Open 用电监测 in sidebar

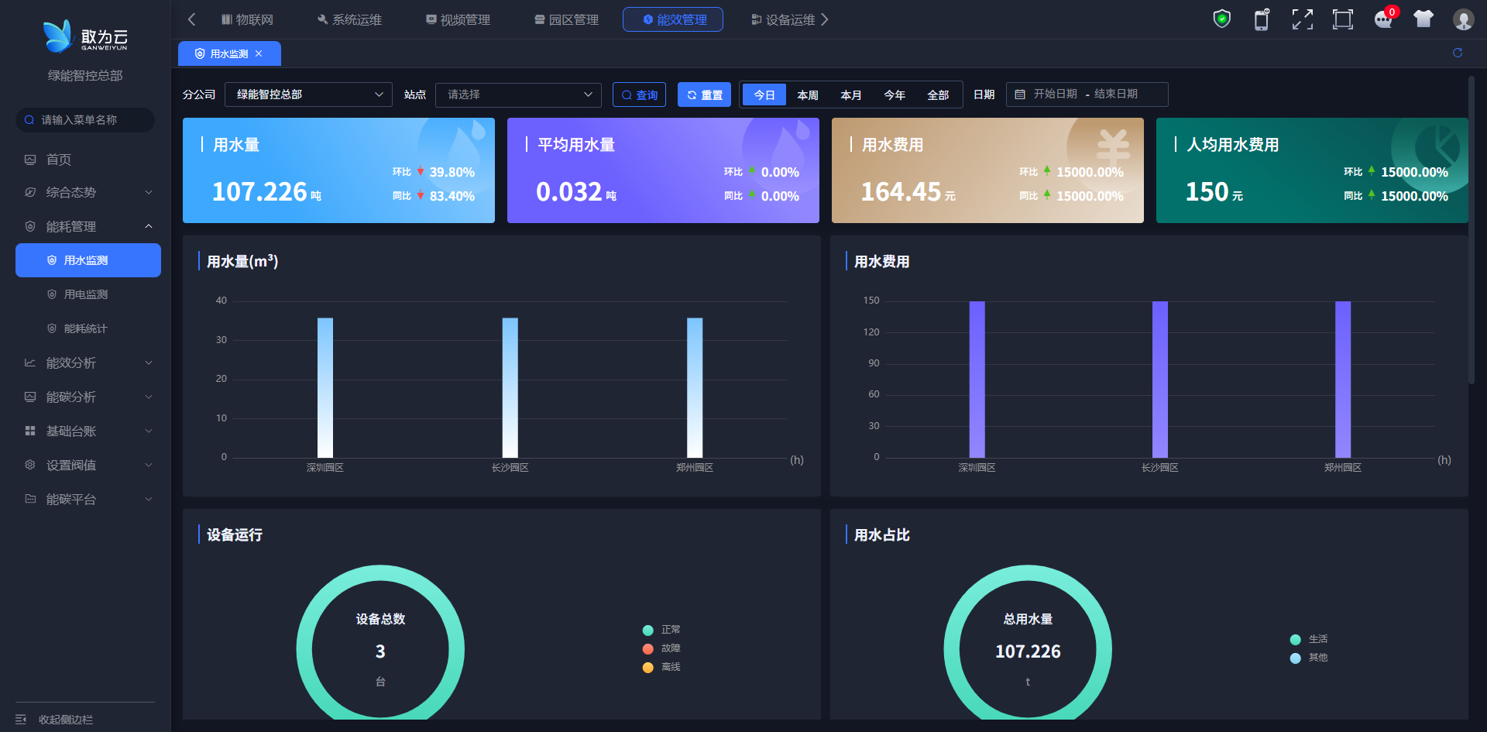[88, 294]
